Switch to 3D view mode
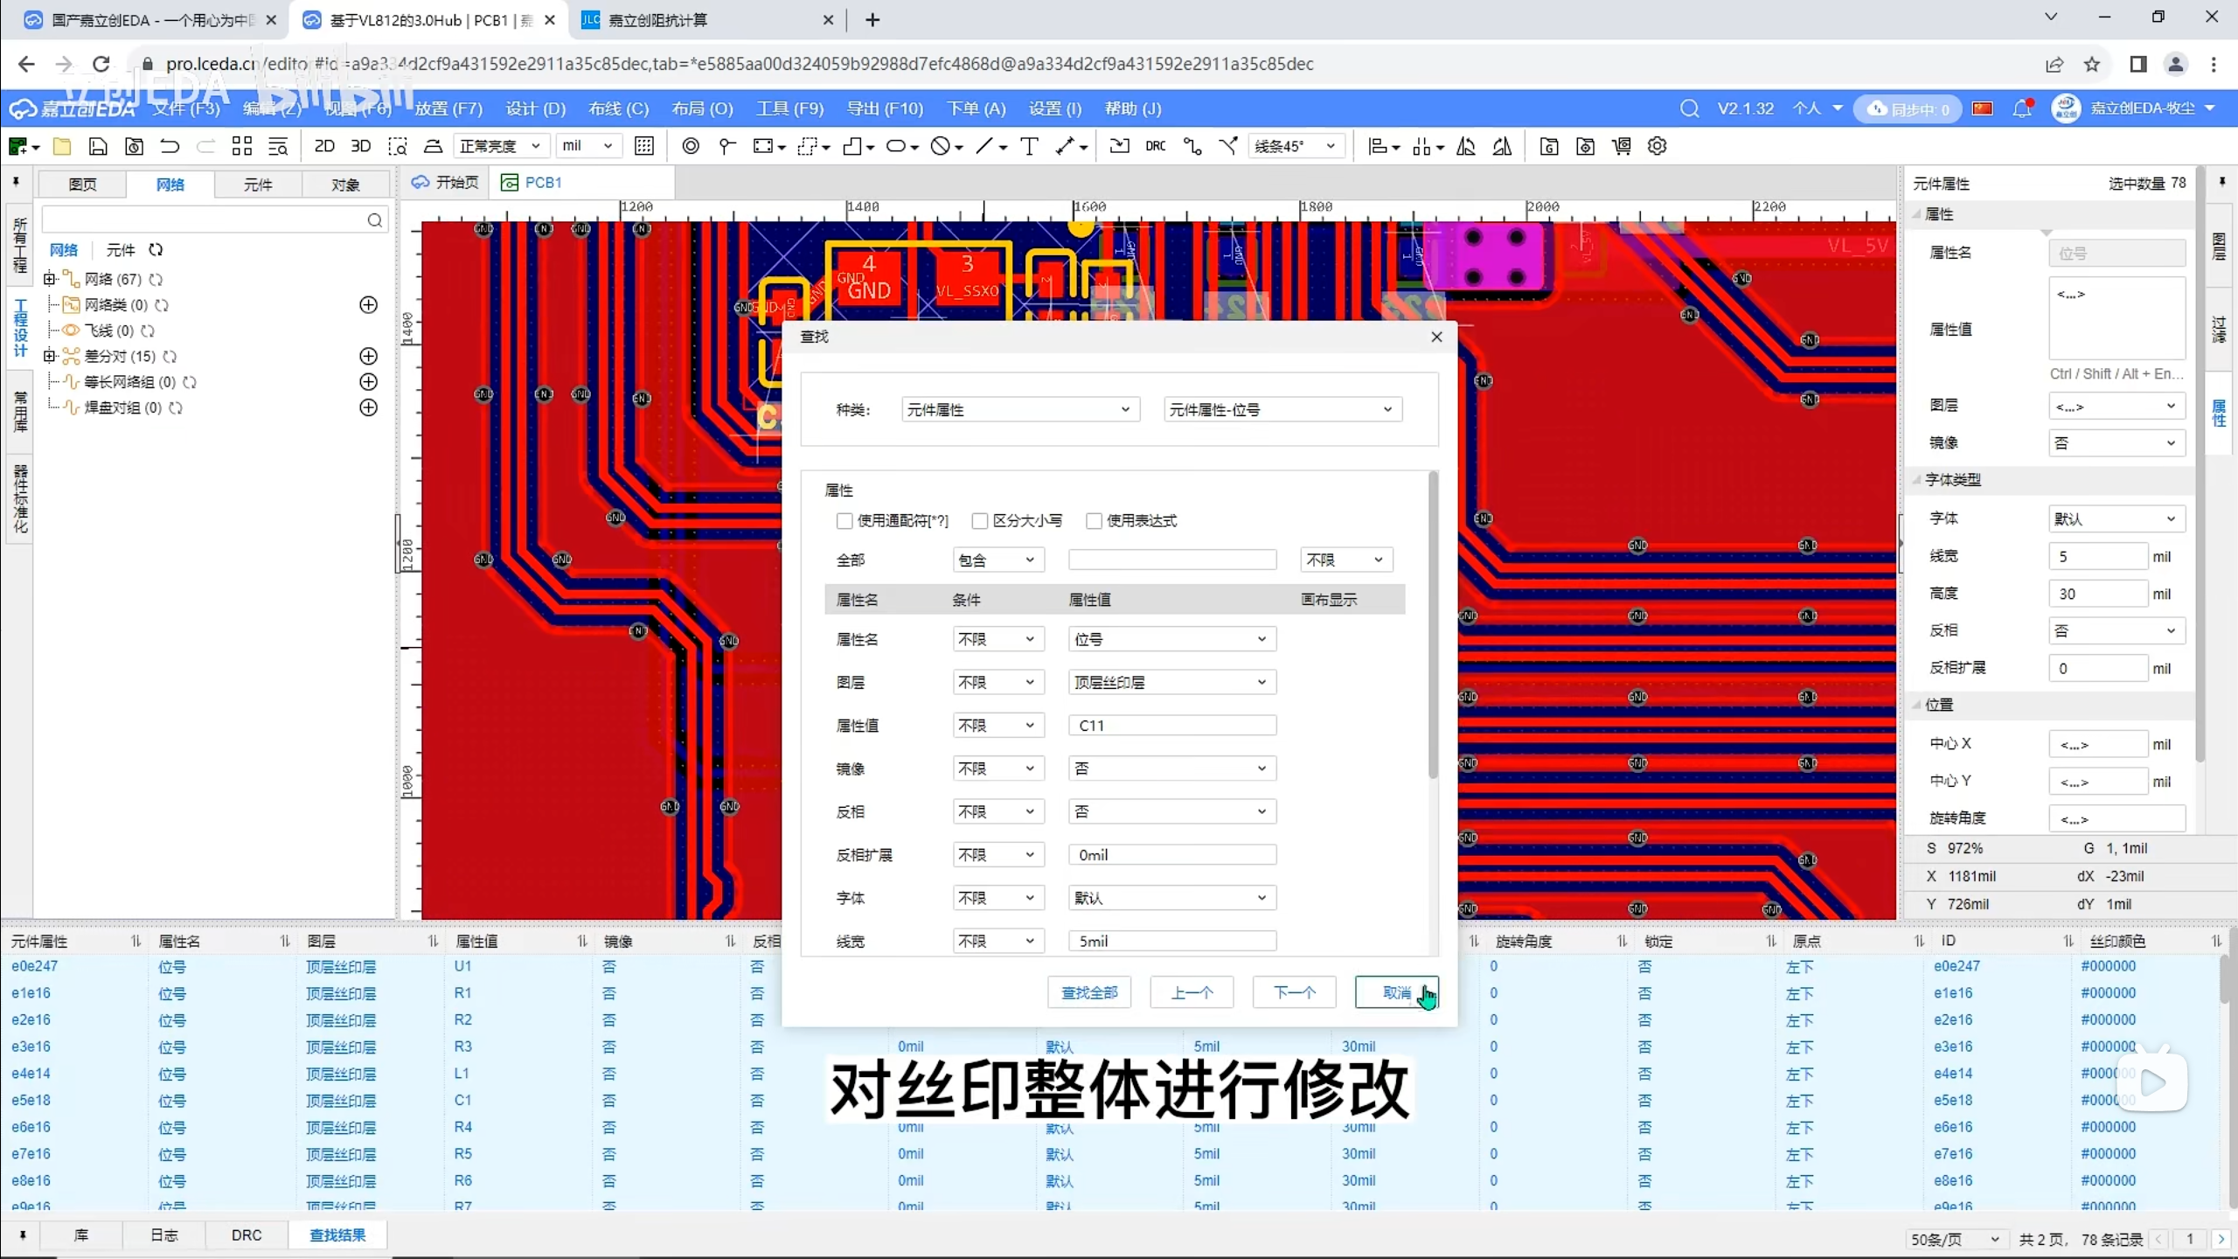 [x=360, y=146]
